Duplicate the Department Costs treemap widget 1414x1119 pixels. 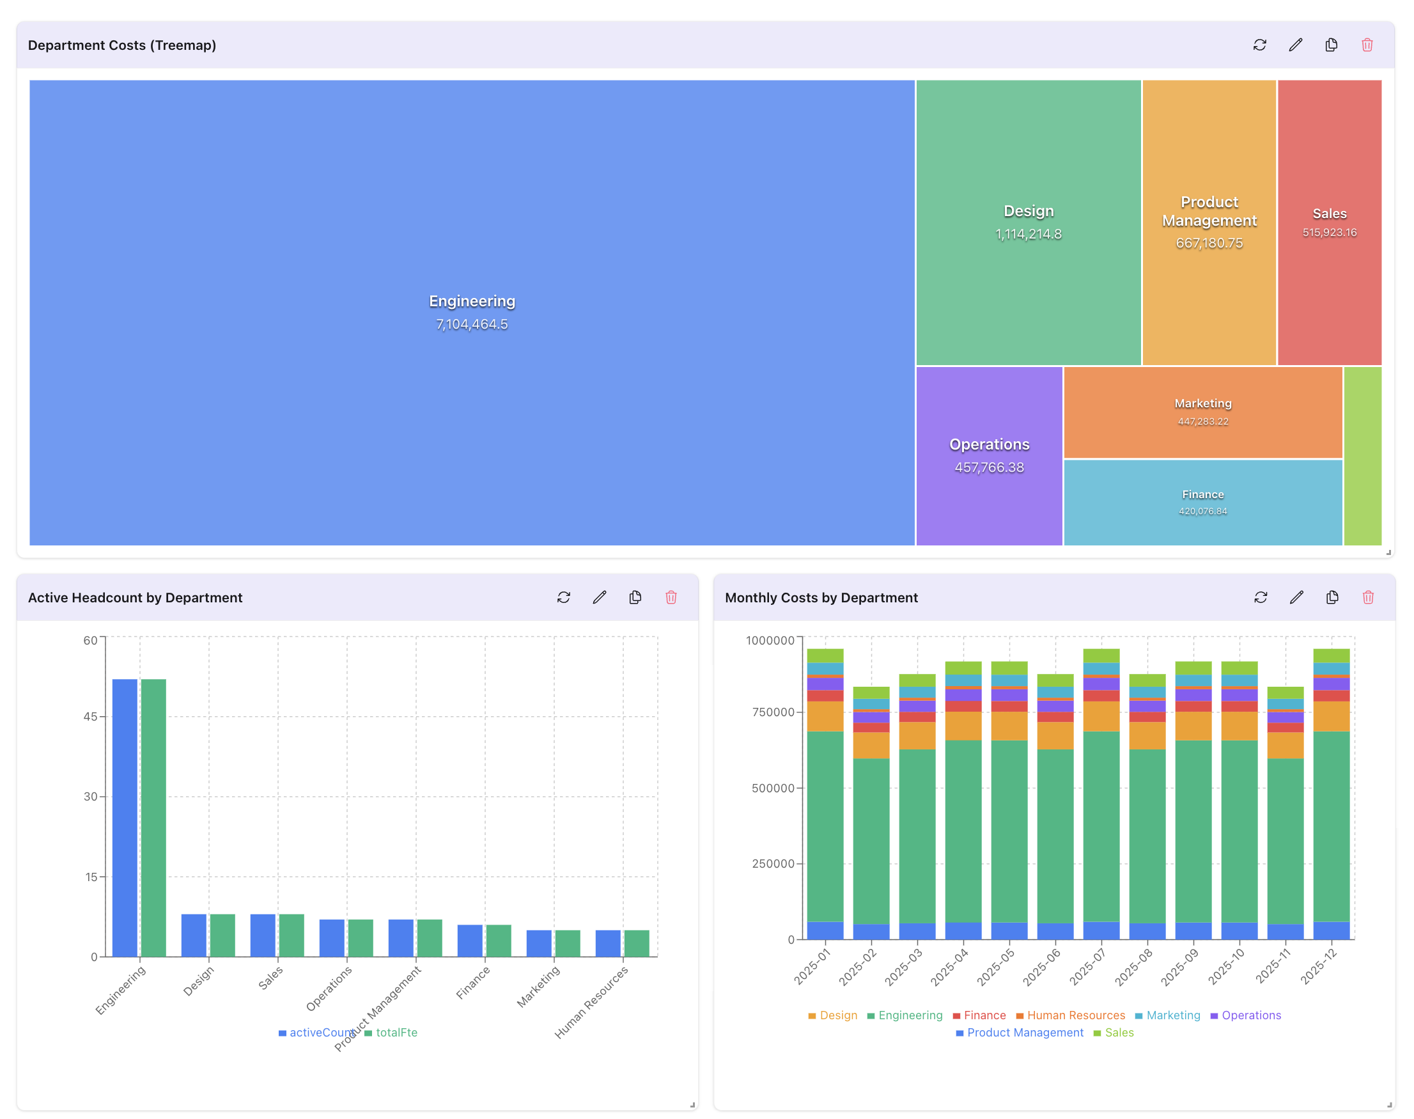(x=1330, y=45)
